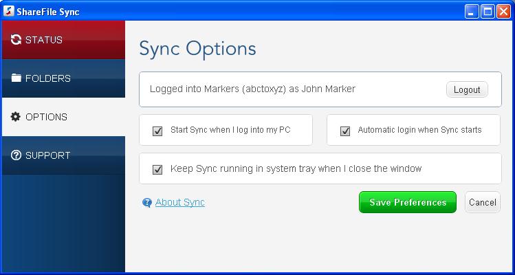Click the Logout button

click(467, 89)
